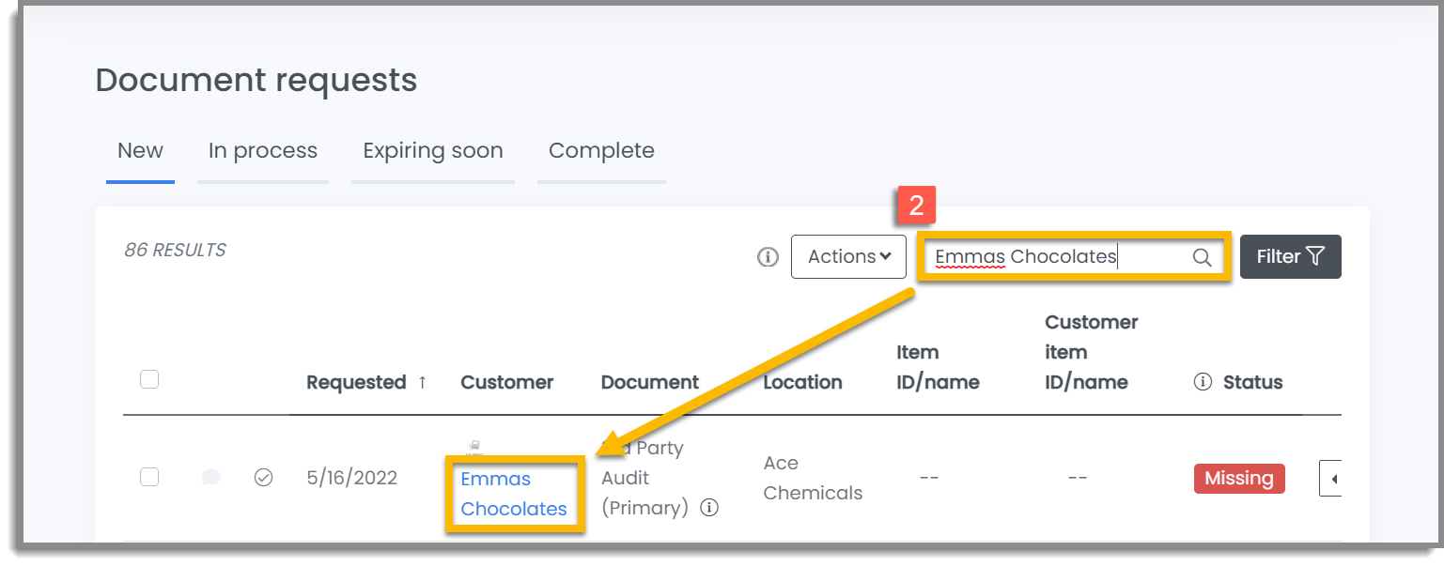The width and height of the screenshot is (1444, 566).
Task: Click the red Missing status badge
Action: pyautogui.click(x=1239, y=478)
